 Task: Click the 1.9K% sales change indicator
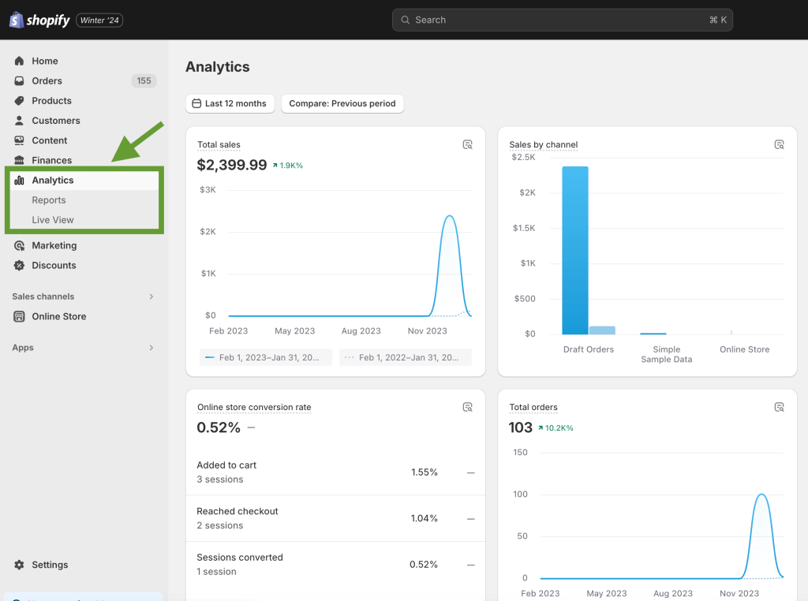tap(288, 166)
